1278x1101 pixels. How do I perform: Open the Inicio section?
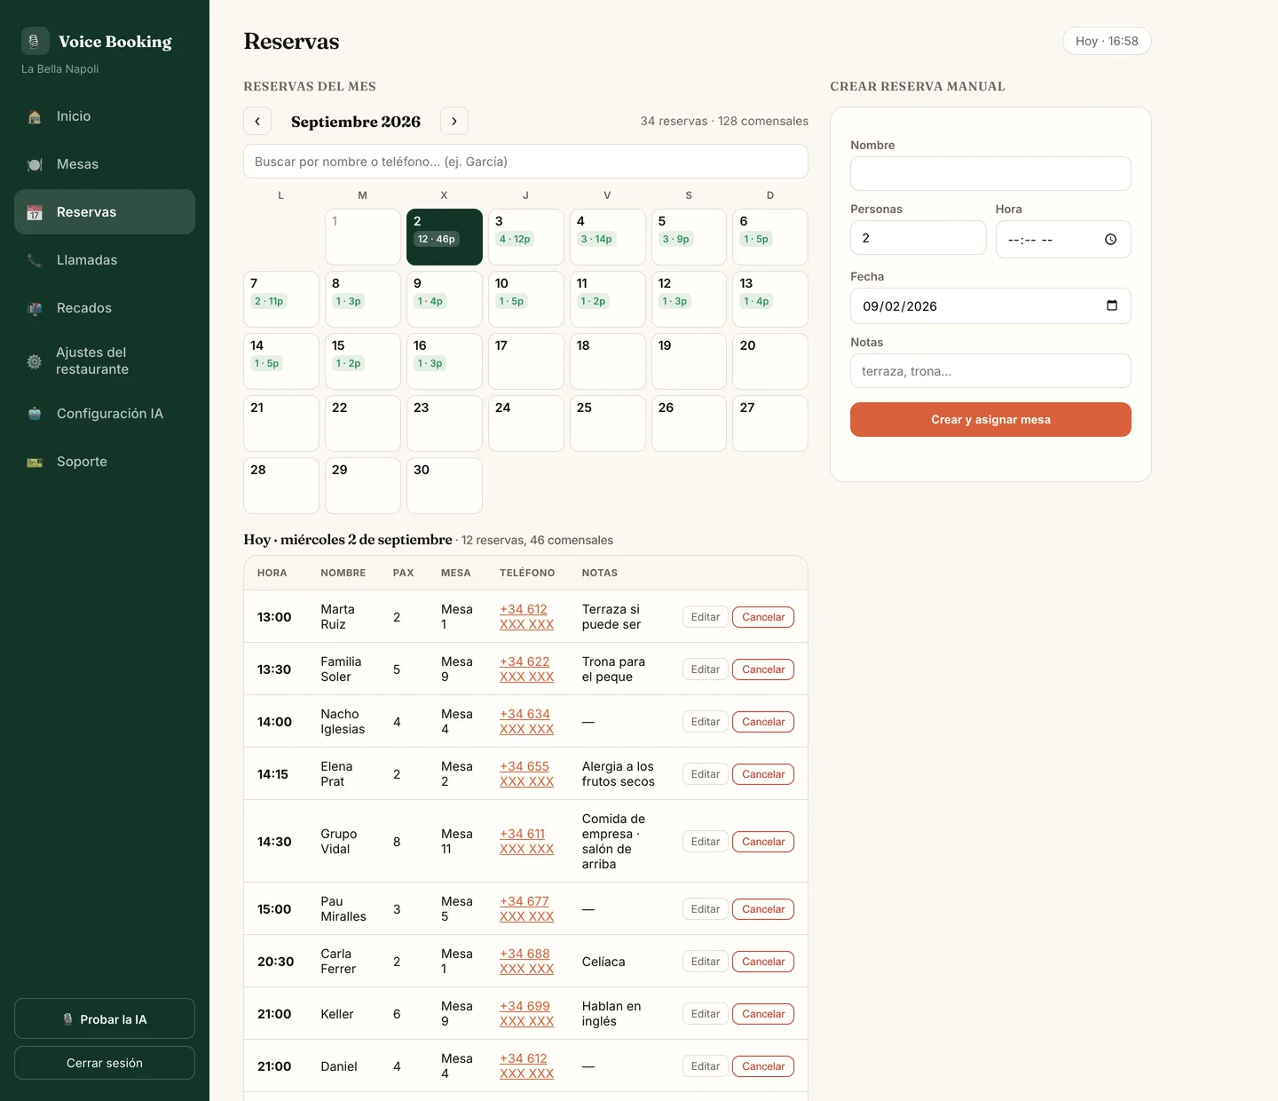(105, 116)
